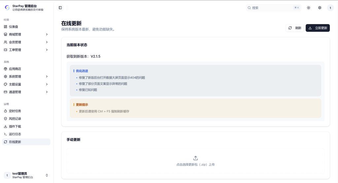
Task: Click the 定时任务 timer icon
Action: coord(6,111)
